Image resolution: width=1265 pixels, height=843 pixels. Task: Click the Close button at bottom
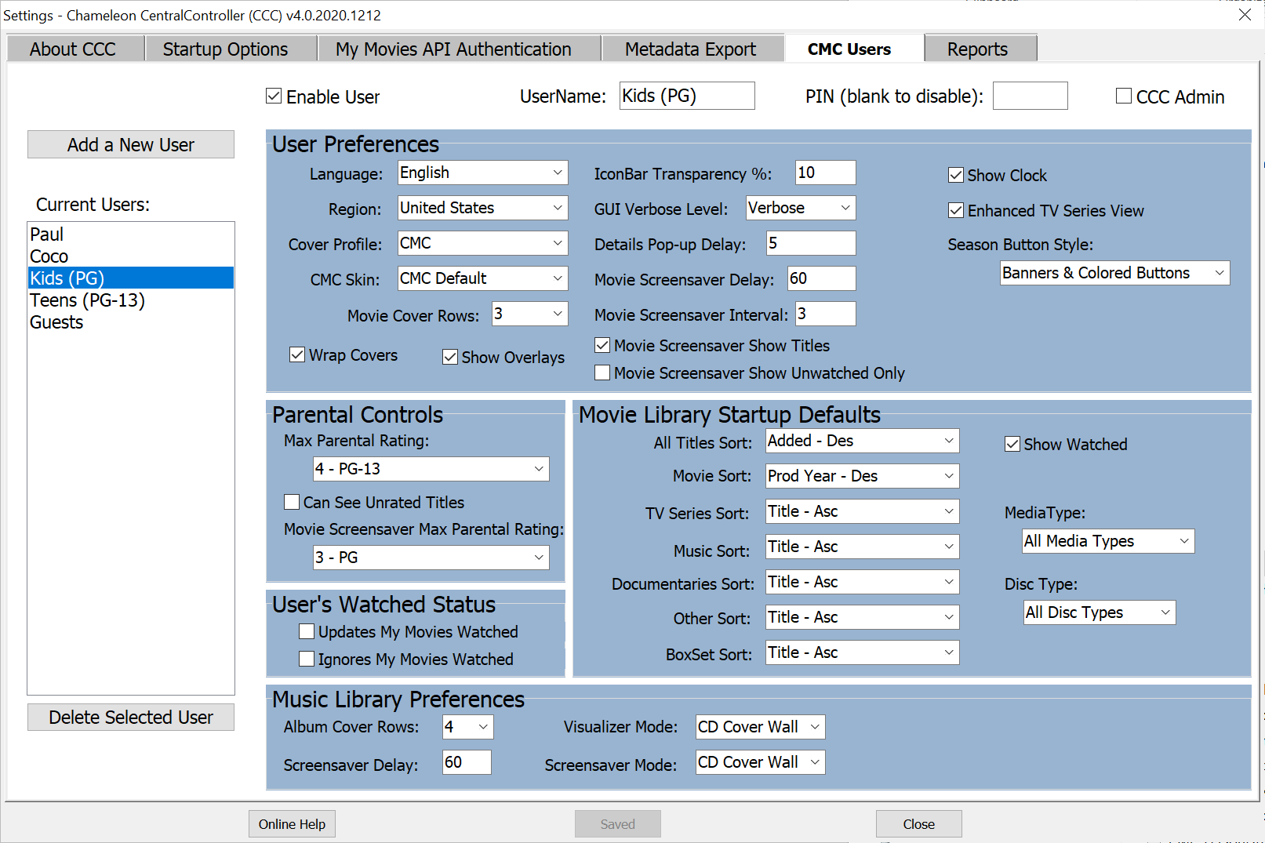point(918,824)
